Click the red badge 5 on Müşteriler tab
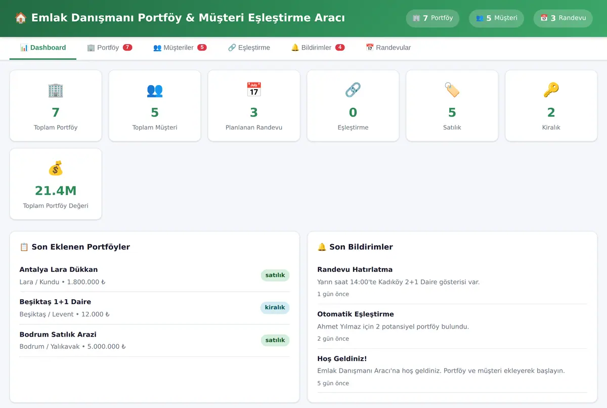The height and width of the screenshot is (408, 607). (x=202, y=48)
